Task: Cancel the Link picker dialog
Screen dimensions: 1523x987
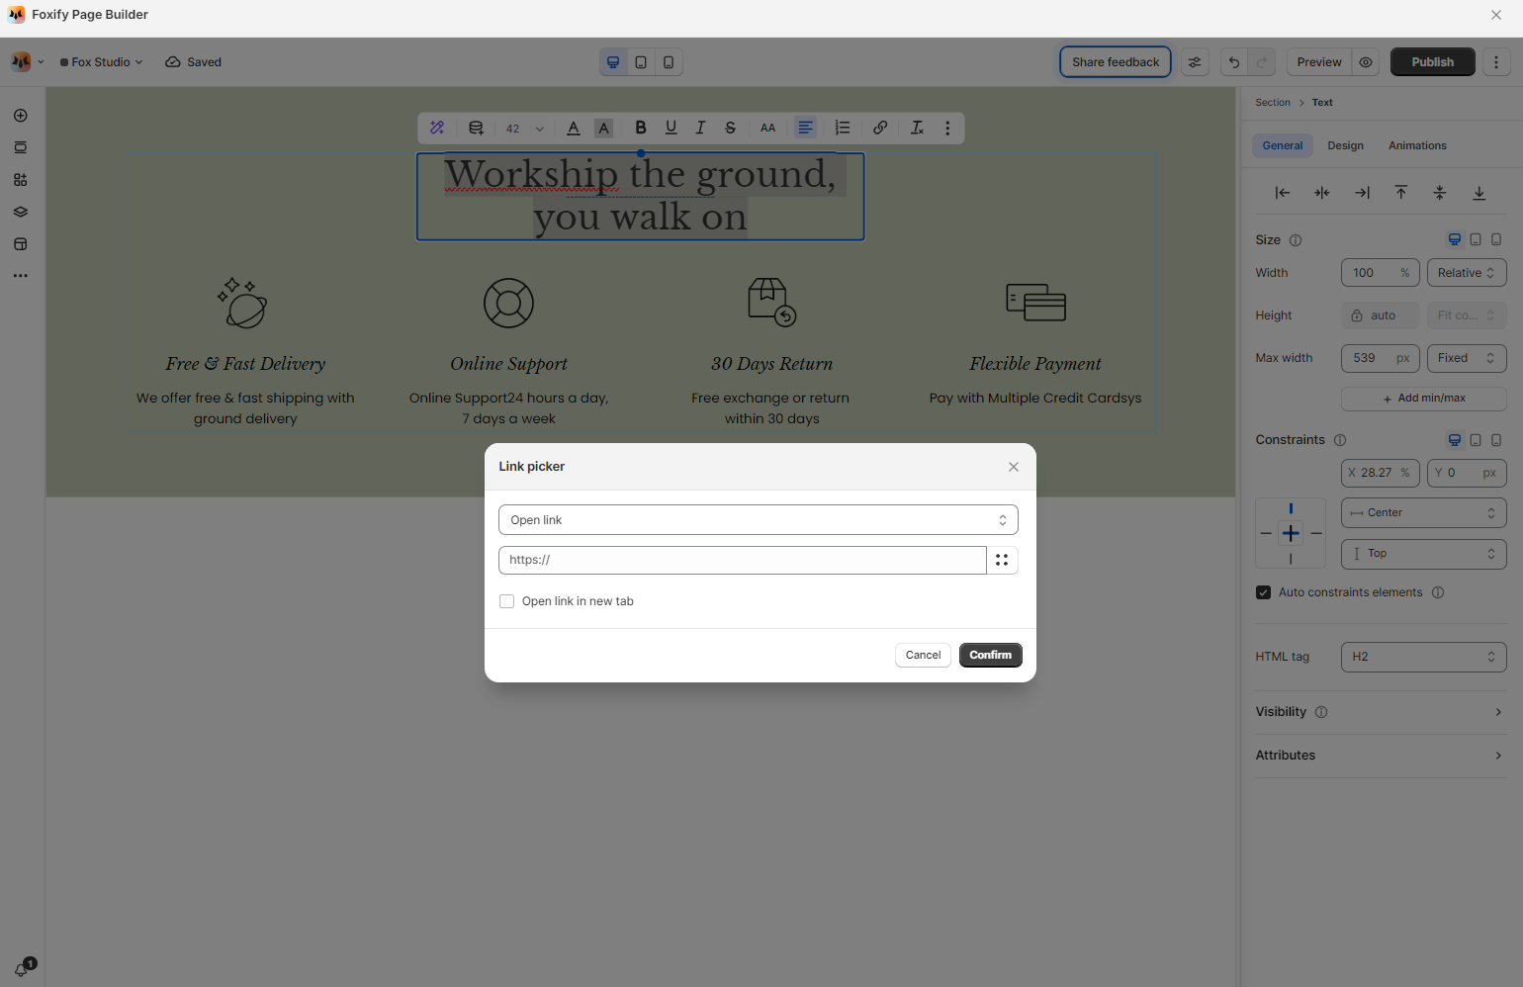Action: pyautogui.click(x=923, y=656)
